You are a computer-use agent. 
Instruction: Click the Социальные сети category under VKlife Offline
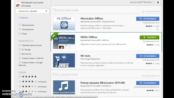click(x=151, y=41)
